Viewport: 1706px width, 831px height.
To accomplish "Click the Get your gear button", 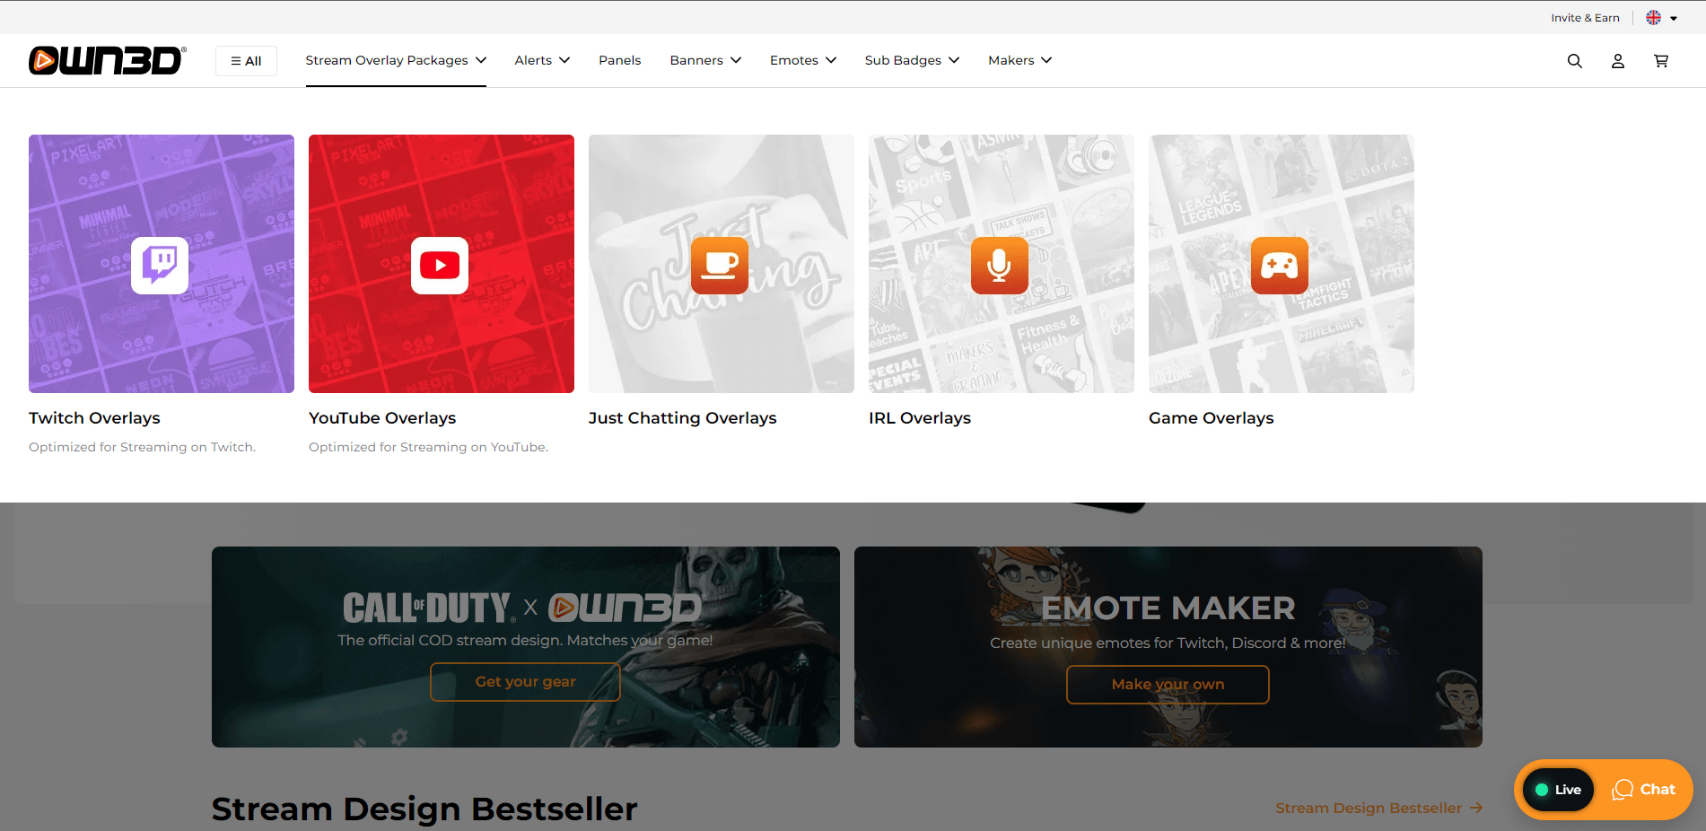I will [525, 682].
